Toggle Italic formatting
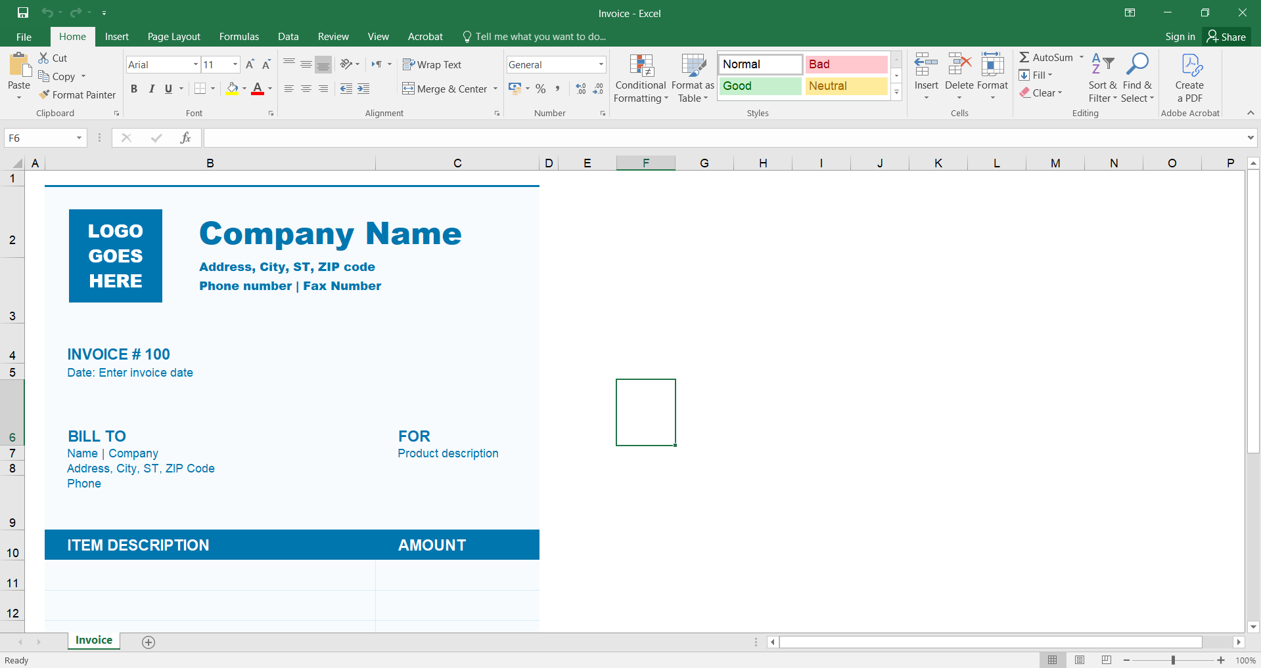The width and height of the screenshot is (1261, 668). (151, 89)
